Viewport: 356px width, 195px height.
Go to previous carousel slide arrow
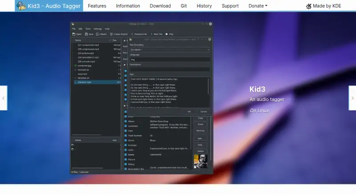tap(4, 98)
